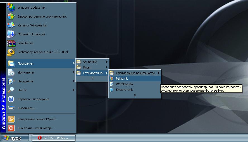Launch Paint.lnk from the menu

(x=135, y=79)
